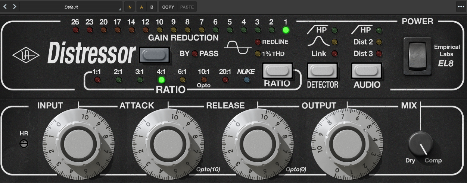Select the A comparison state

(141, 7)
